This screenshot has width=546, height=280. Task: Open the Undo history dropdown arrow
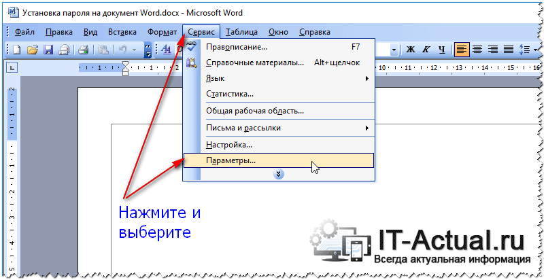[135, 50]
